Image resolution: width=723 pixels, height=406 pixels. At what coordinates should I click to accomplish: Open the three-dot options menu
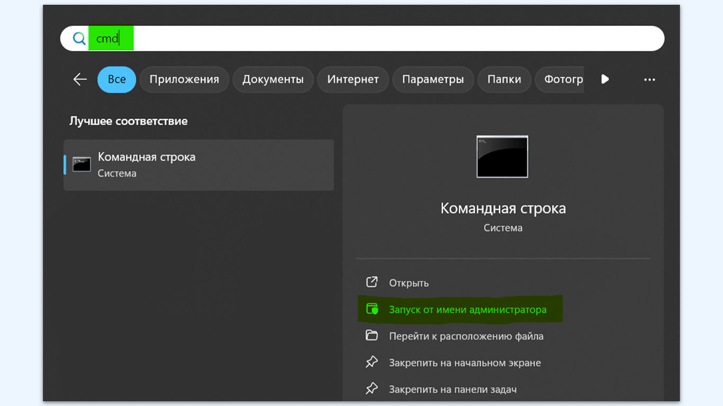tap(649, 80)
